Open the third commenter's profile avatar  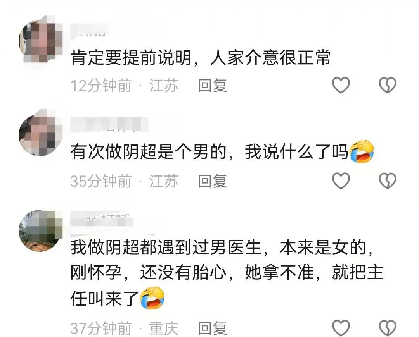41,230
